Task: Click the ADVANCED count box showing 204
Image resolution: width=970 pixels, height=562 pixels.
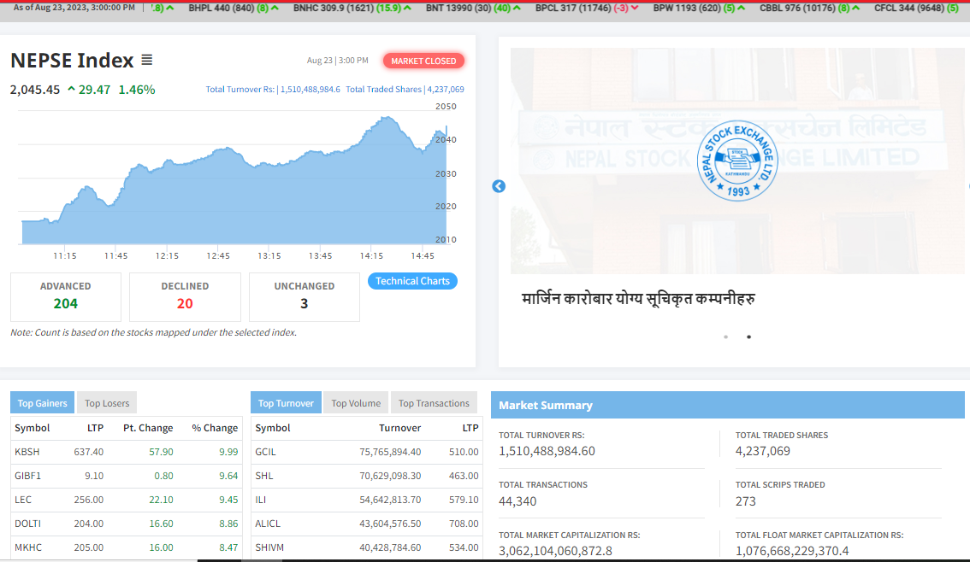Action: (66, 297)
